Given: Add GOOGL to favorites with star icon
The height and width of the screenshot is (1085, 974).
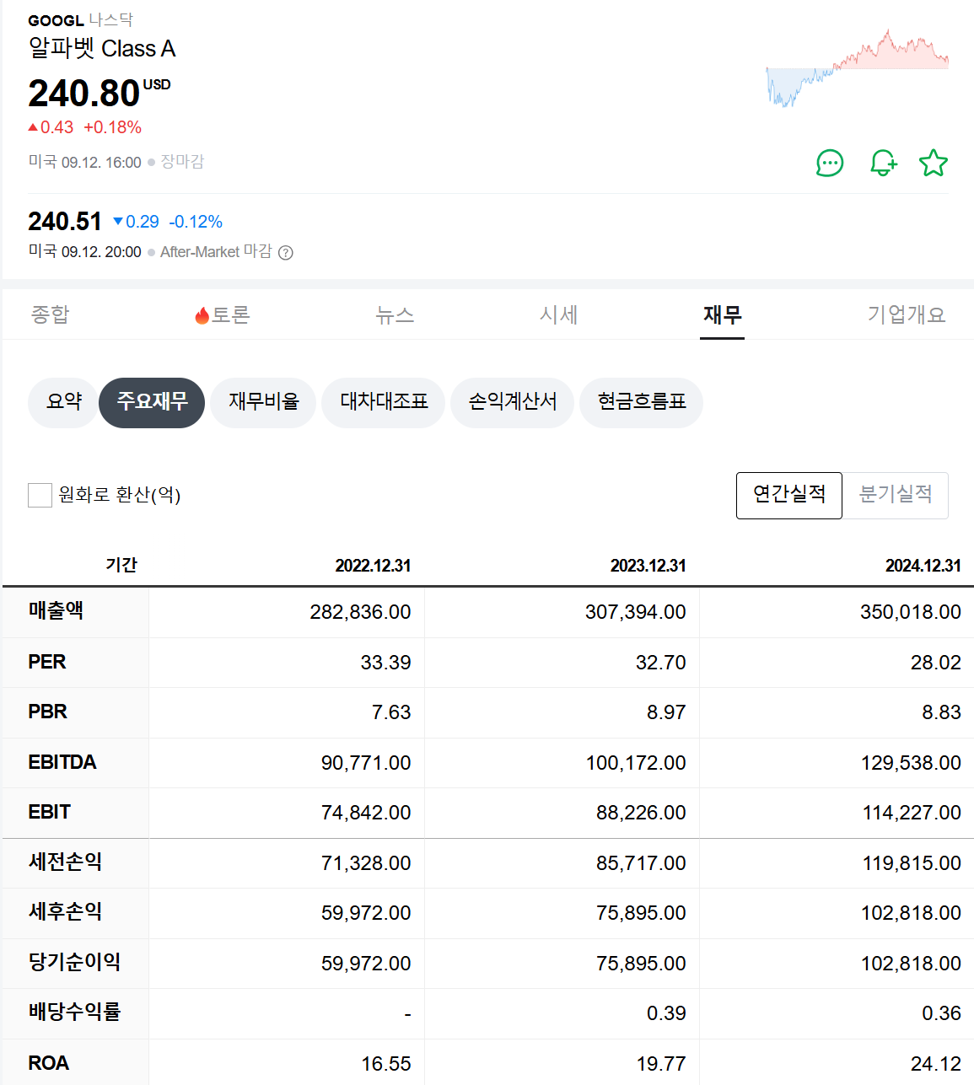Looking at the screenshot, I should point(934,163).
